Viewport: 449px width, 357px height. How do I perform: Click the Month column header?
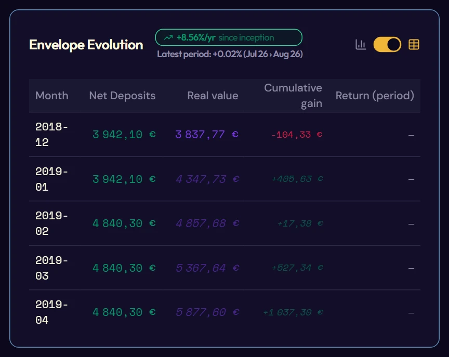pos(52,96)
